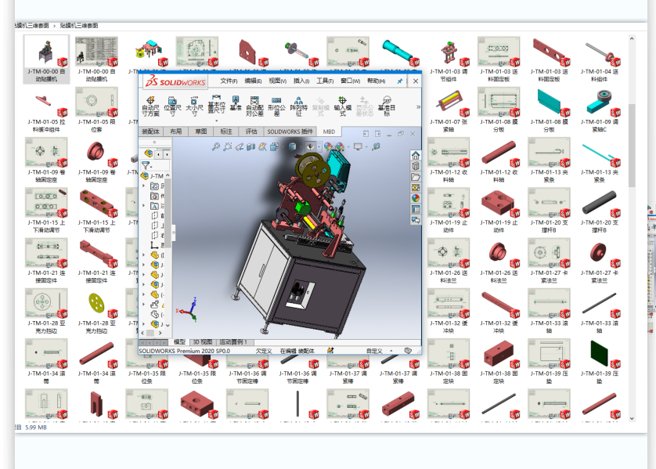Click the 自动尺寸方案 auto dimension scheme tool
The image size is (656, 469).
pos(150,106)
